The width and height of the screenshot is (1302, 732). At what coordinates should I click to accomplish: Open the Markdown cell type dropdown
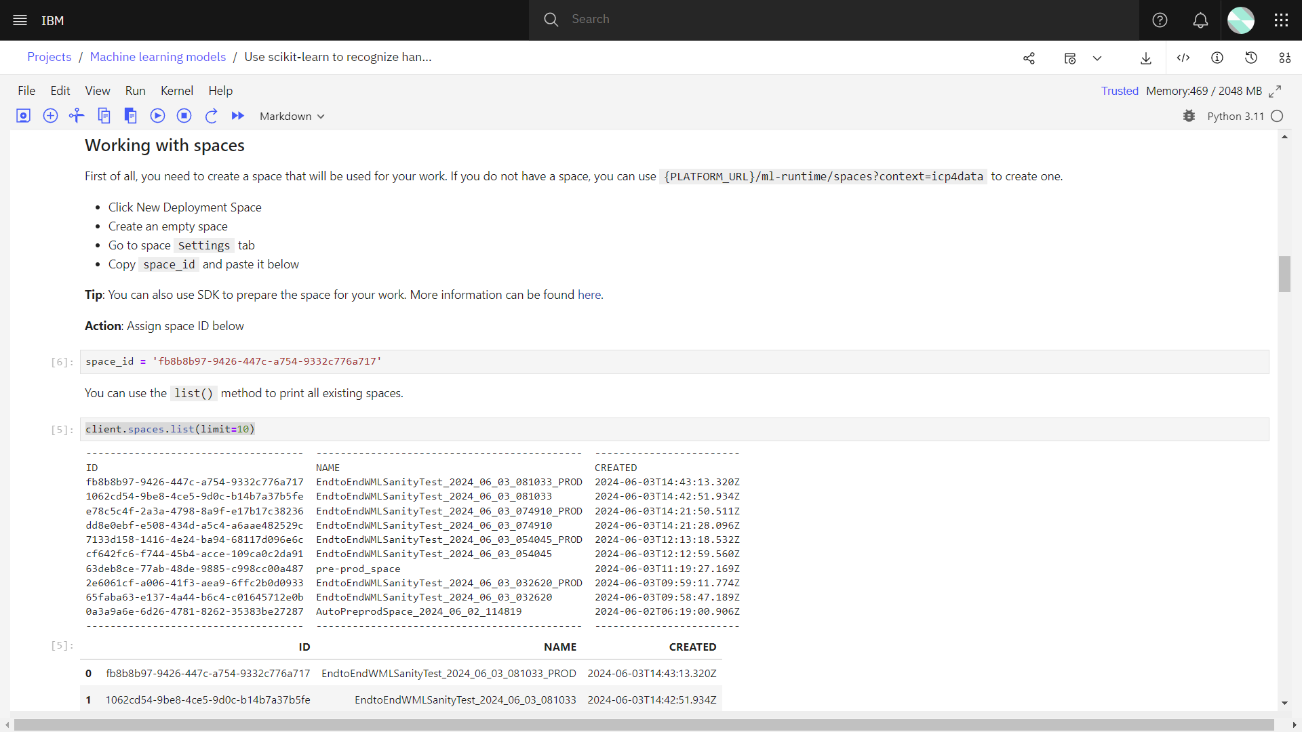click(291, 116)
